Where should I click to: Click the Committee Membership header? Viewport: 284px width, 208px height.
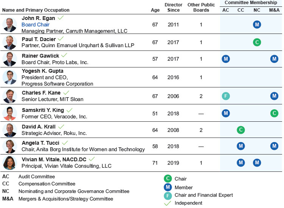[251, 3]
